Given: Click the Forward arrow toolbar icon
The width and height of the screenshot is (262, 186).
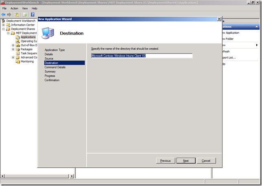Looking at the screenshot, I should click(9, 15).
